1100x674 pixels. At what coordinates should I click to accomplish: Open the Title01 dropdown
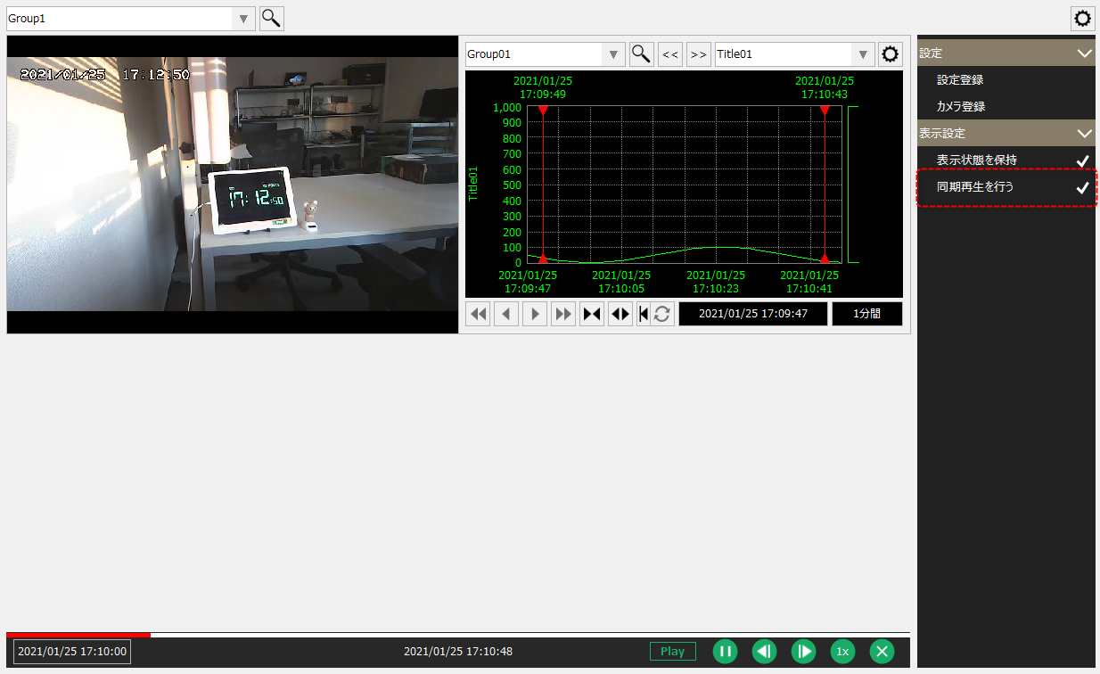(x=861, y=53)
